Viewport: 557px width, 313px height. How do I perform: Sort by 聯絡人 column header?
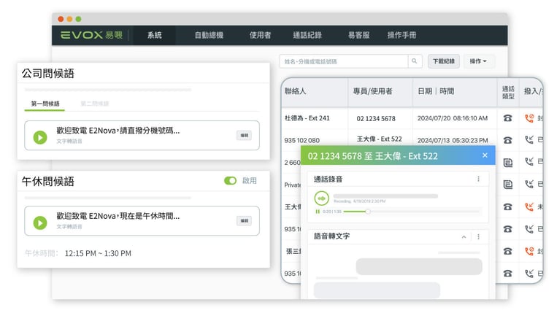point(295,91)
